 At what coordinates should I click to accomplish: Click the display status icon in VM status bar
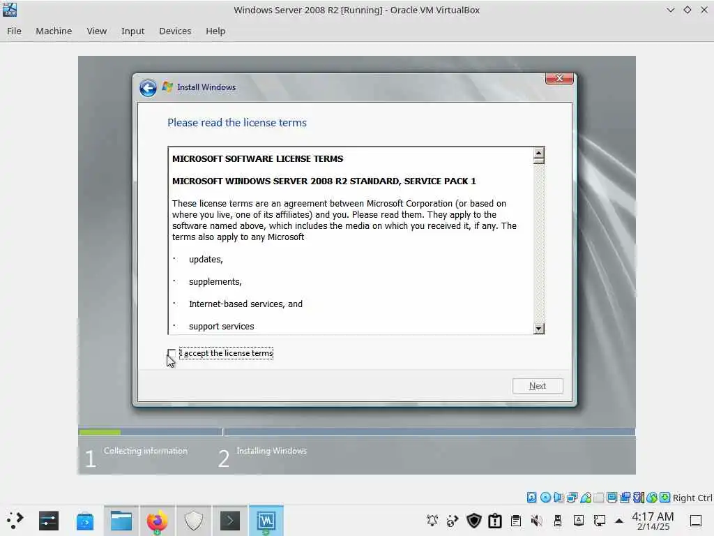point(612,497)
